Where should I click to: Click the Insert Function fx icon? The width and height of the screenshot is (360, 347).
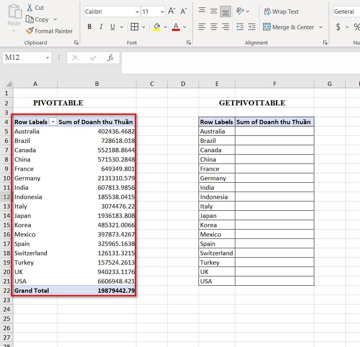tap(111, 57)
